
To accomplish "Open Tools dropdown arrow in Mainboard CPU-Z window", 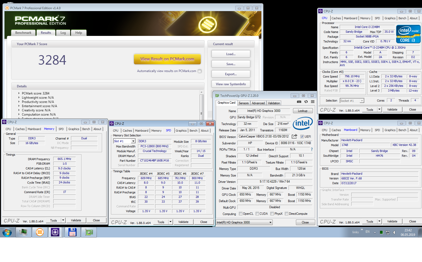I will pyautogui.click(x=379, y=221).
